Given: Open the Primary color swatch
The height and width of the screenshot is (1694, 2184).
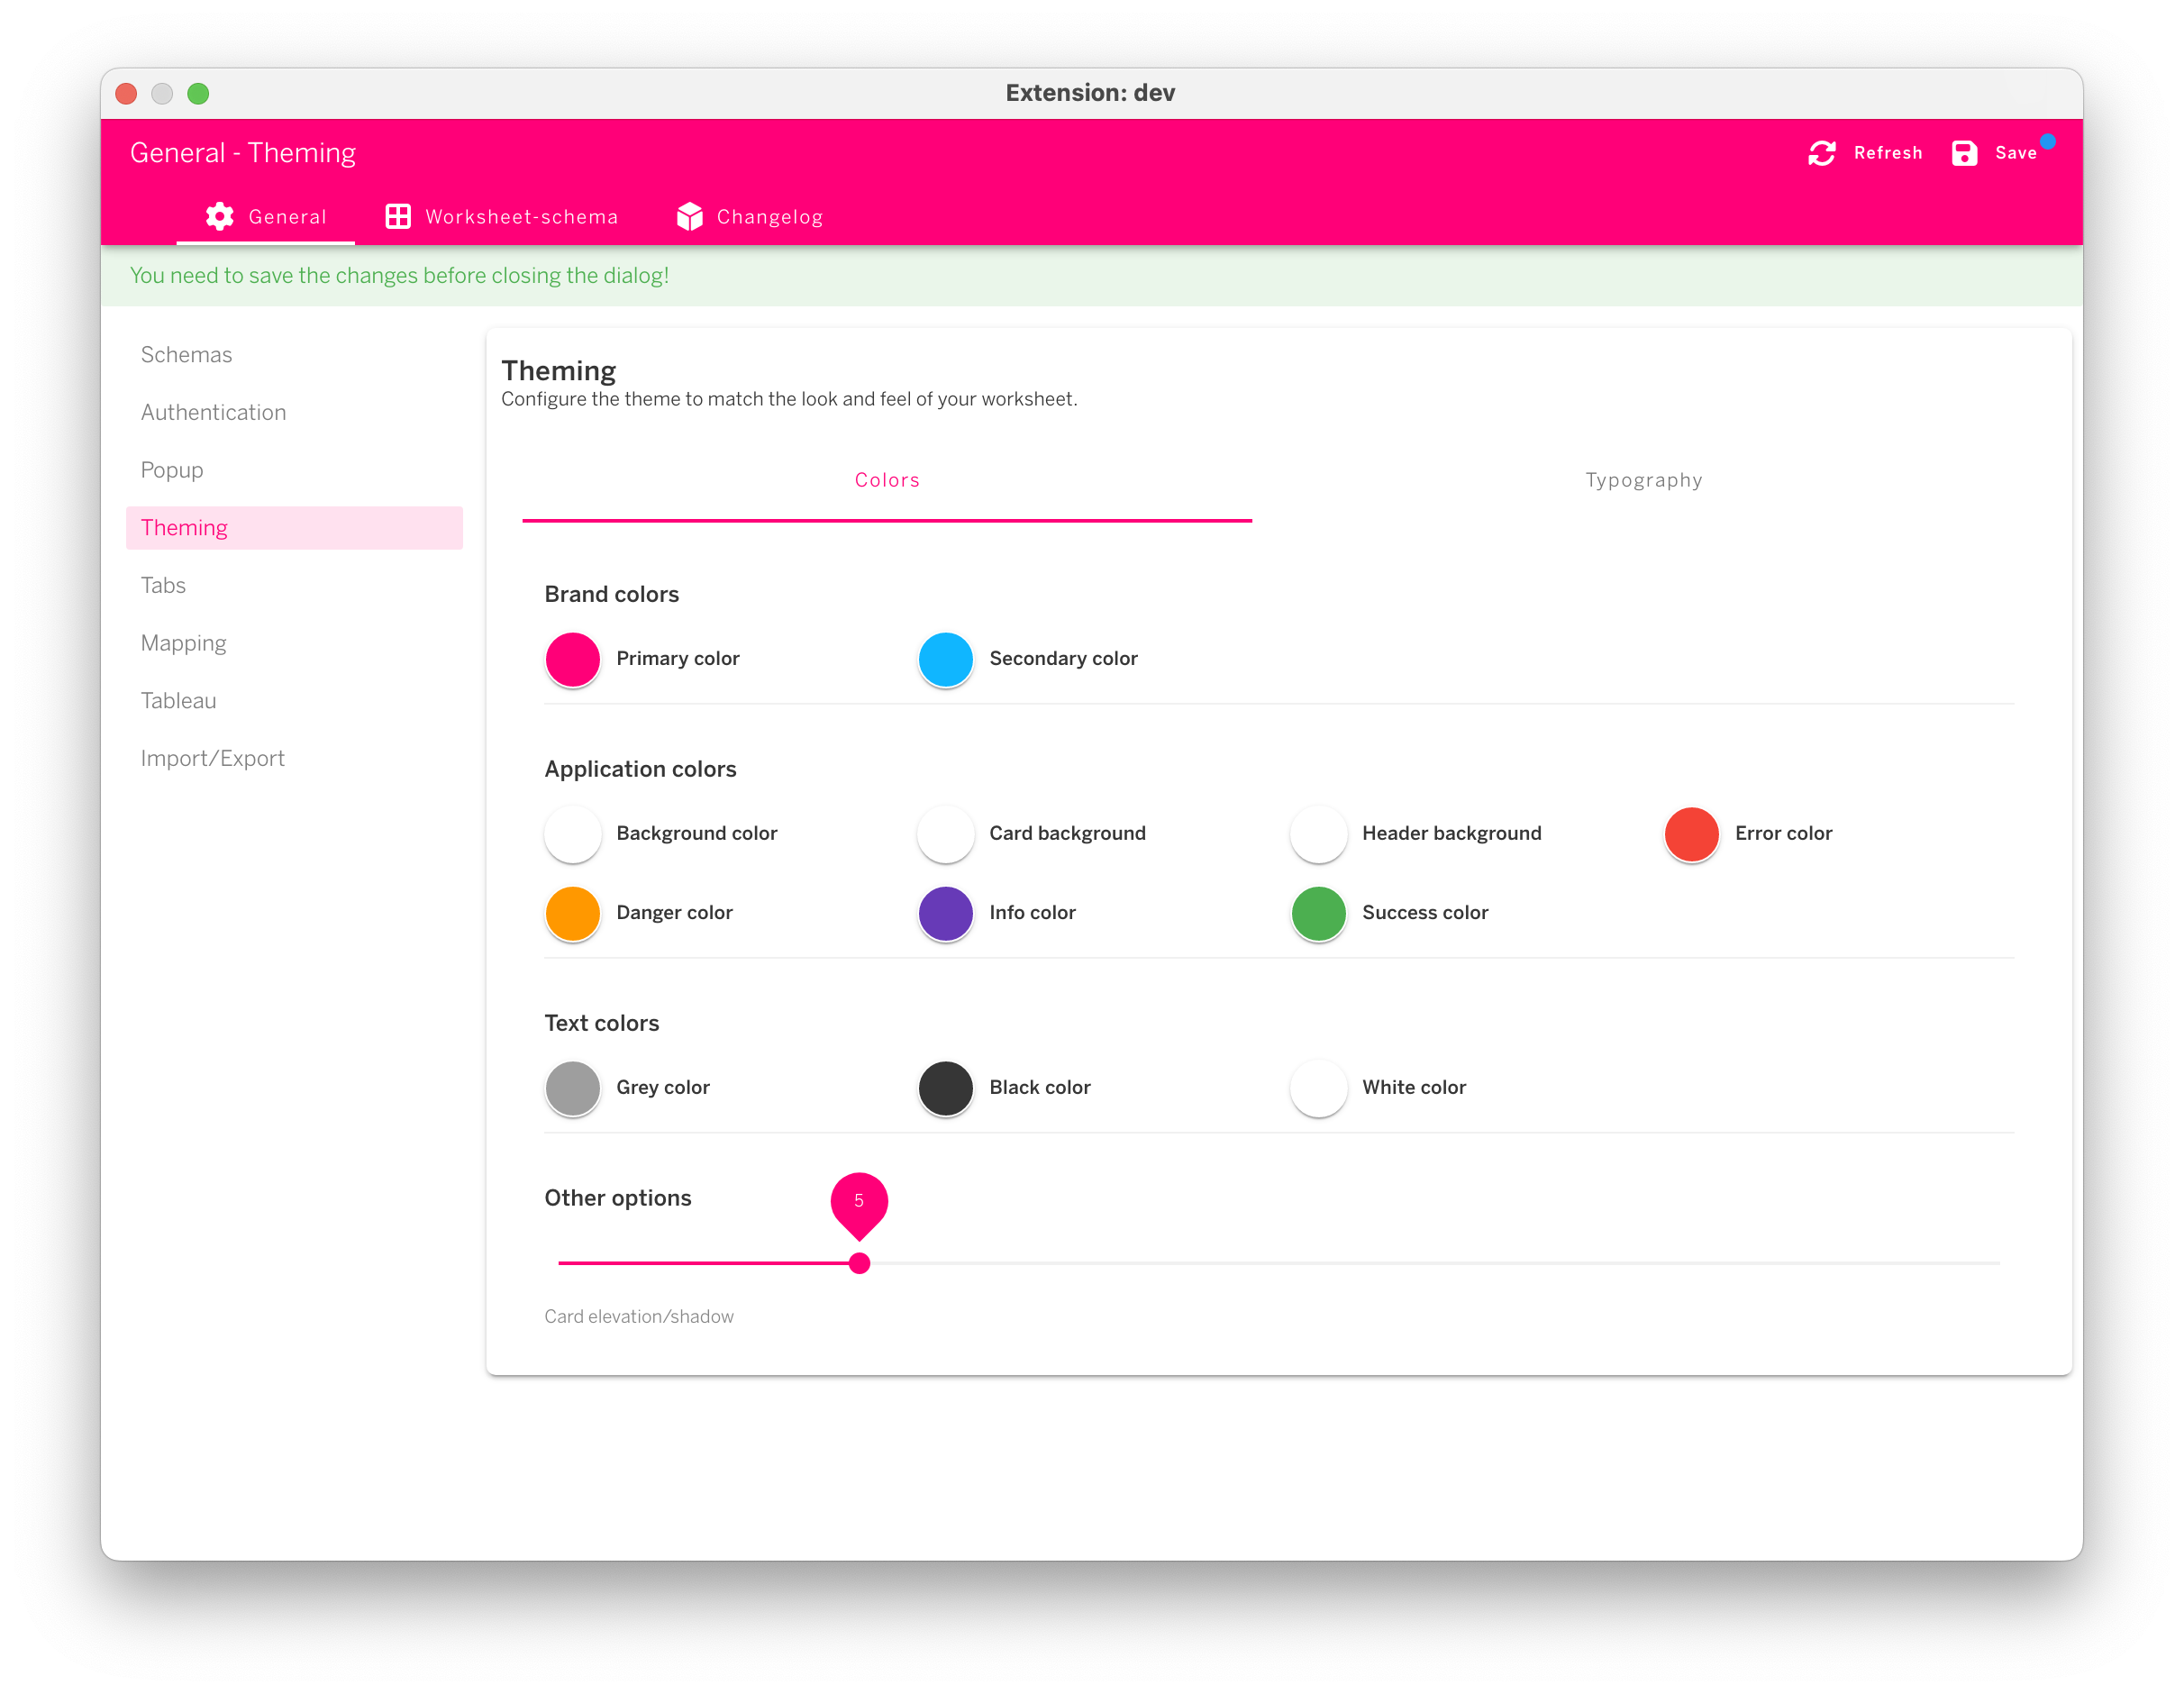Looking at the screenshot, I should 573,659.
